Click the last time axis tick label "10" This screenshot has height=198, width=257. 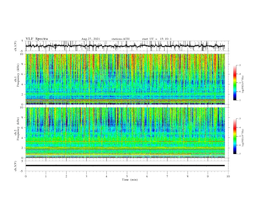[228, 176]
